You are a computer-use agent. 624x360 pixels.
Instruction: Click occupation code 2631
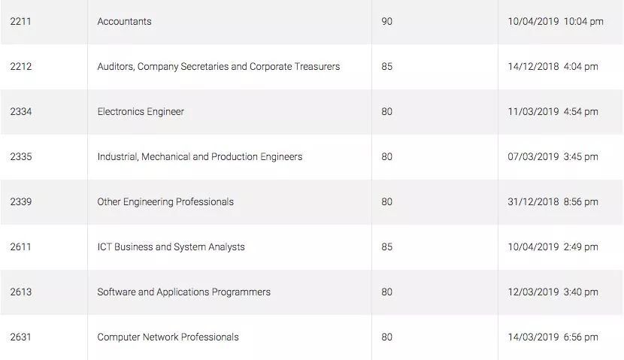tap(21, 337)
